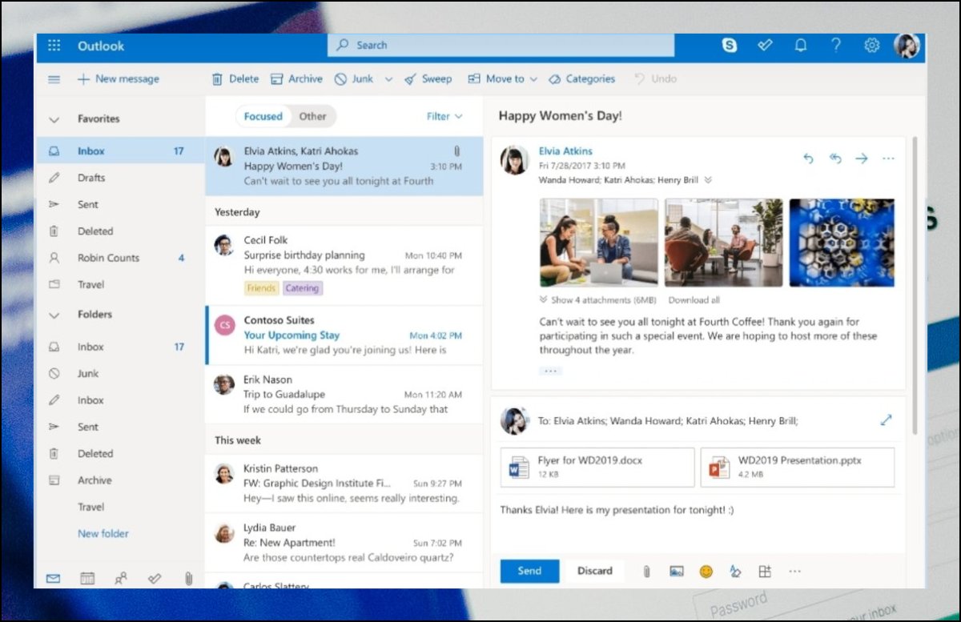The height and width of the screenshot is (622, 961).
Task: Click Delete in the toolbar
Action: [x=235, y=79]
